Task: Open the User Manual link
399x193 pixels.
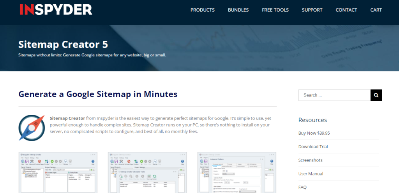Action: point(311,174)
